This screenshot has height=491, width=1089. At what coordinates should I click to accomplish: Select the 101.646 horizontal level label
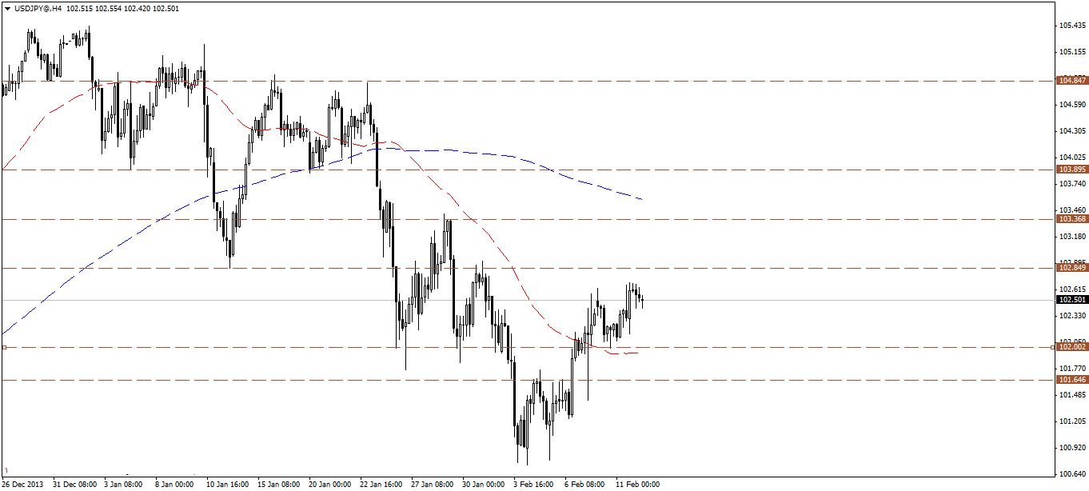[x=1071, y=380]
